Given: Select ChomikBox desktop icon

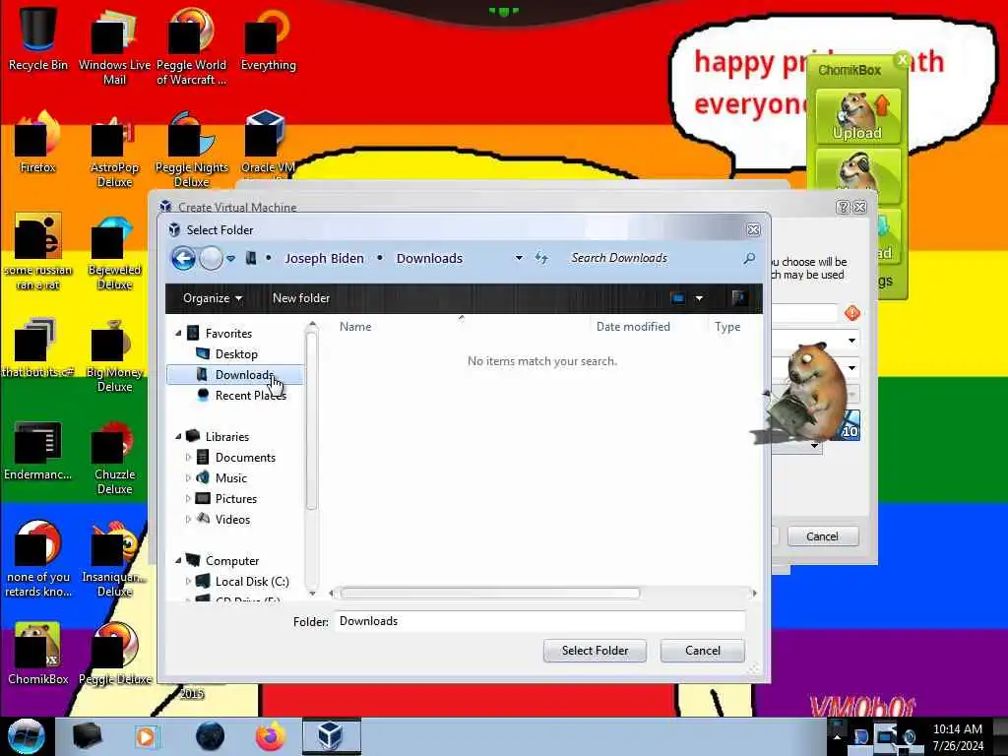Looking at the screenshot, I should 38,654.
